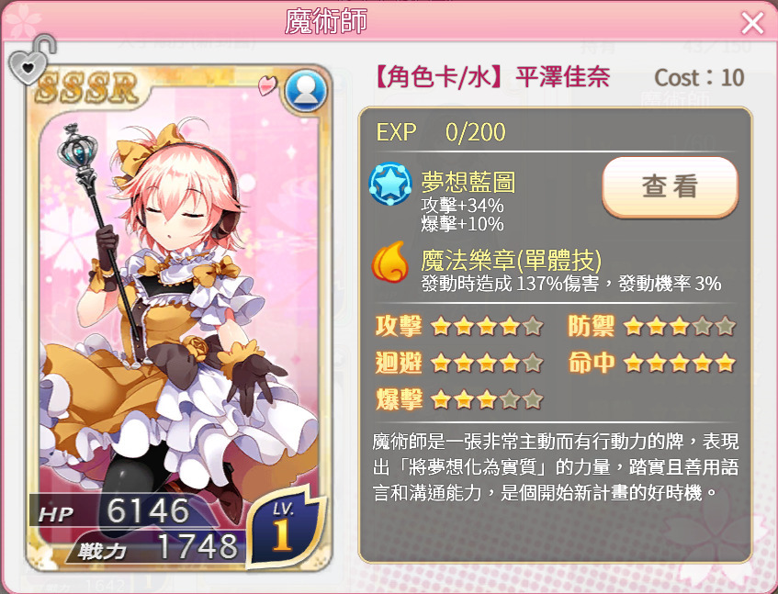
Task: Click the 迴避 star rating row
Action: (459, 363)
